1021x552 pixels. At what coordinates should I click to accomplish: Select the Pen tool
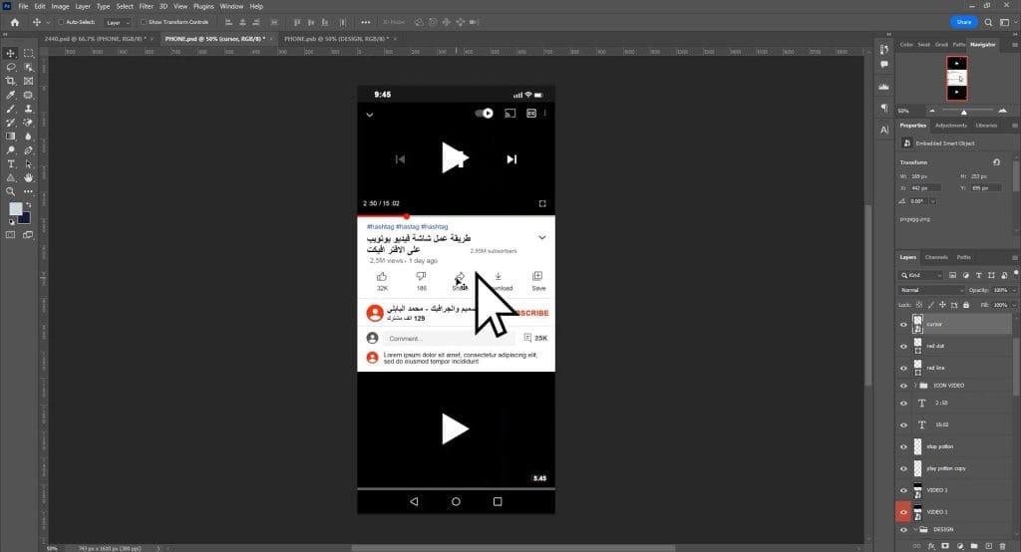pyautogui.click(x=29, y=149)
